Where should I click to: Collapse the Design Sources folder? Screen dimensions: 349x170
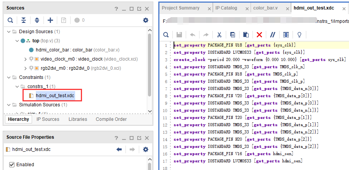(9, 32)
